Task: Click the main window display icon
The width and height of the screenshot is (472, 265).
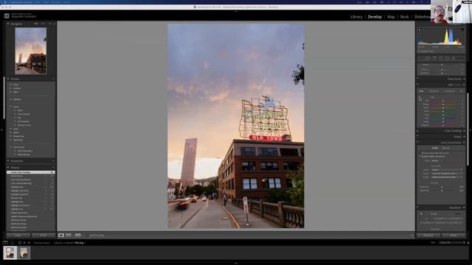Action: tap(5, 243)
